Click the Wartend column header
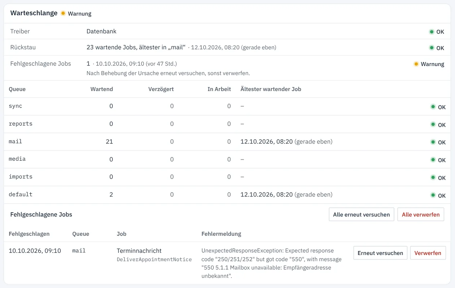Screen dimensions: 455x288 click(102, 89)
